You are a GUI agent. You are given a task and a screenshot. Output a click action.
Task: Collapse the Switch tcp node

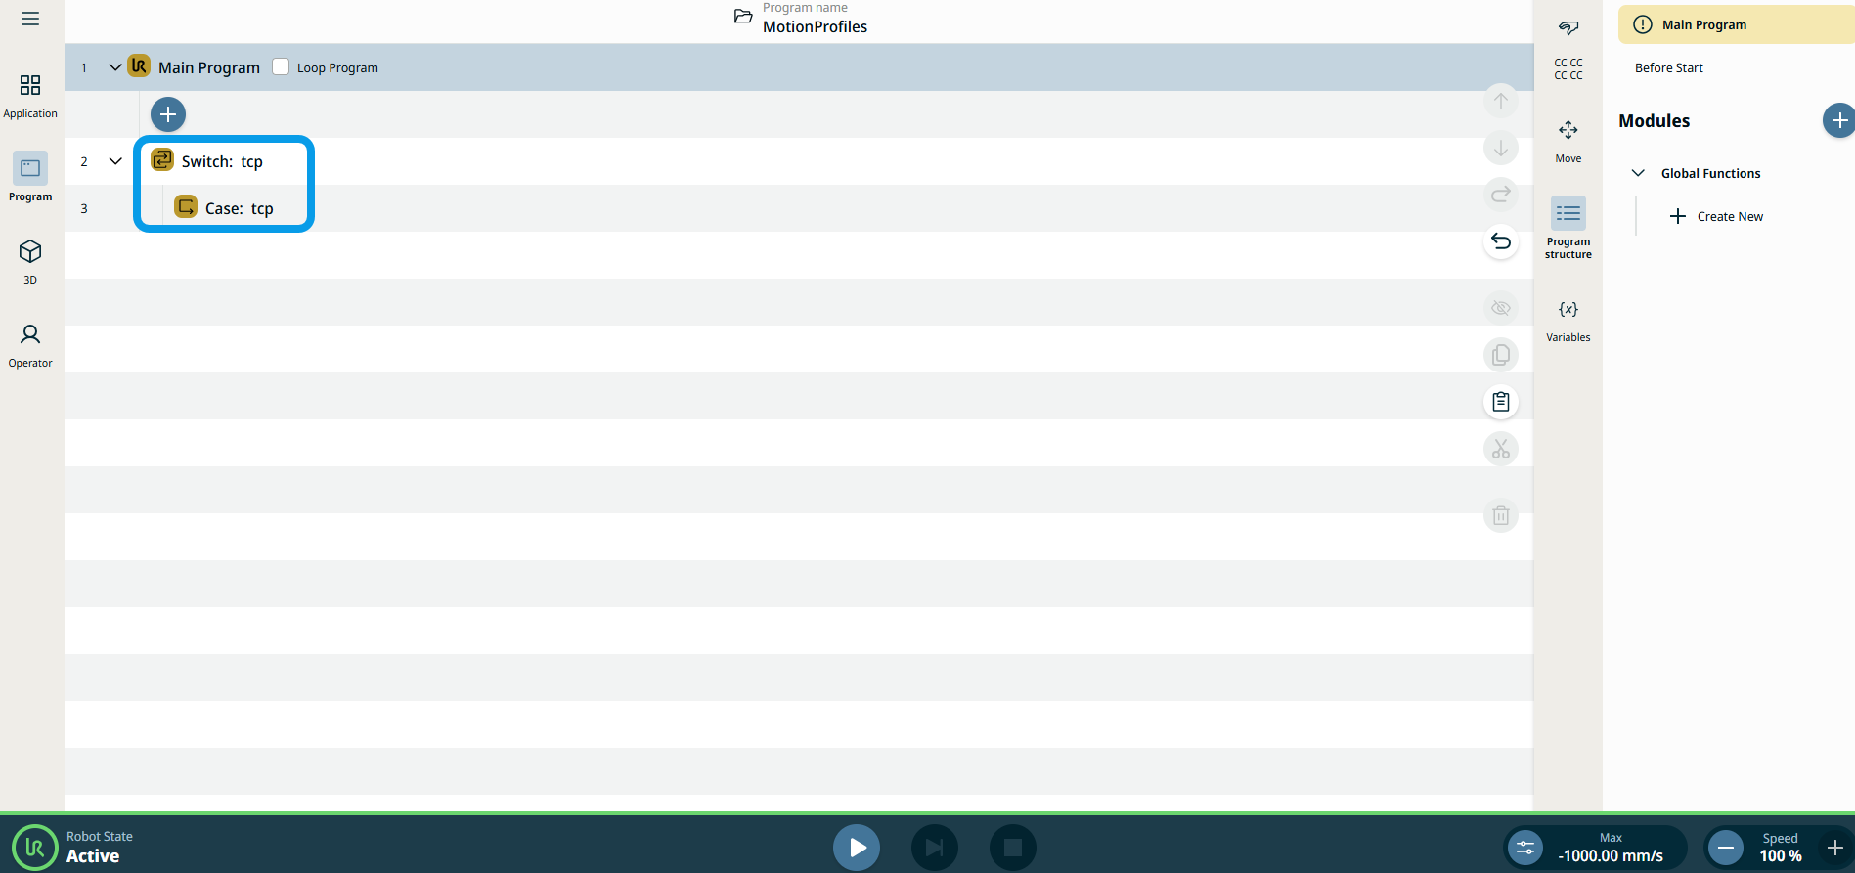115,161
